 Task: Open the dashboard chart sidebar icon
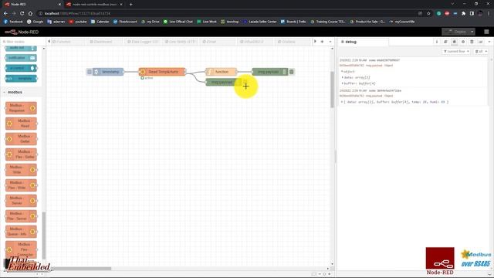pos(480,42)
